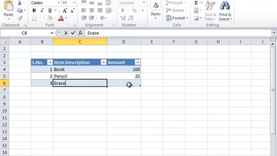Apply cell borders button
The image size is (277, 156).
(x=35, y=18)
